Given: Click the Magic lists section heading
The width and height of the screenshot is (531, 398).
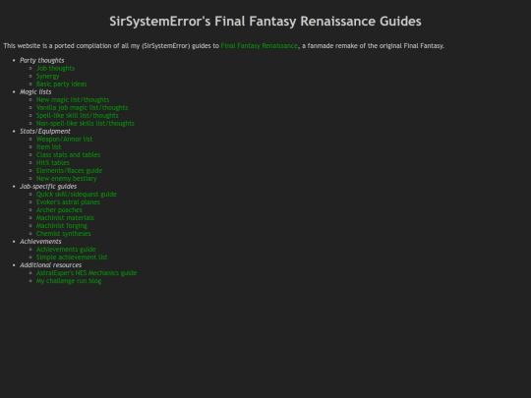Looking at the screenshot, I should pyautogui.click(x=35, y=92).
